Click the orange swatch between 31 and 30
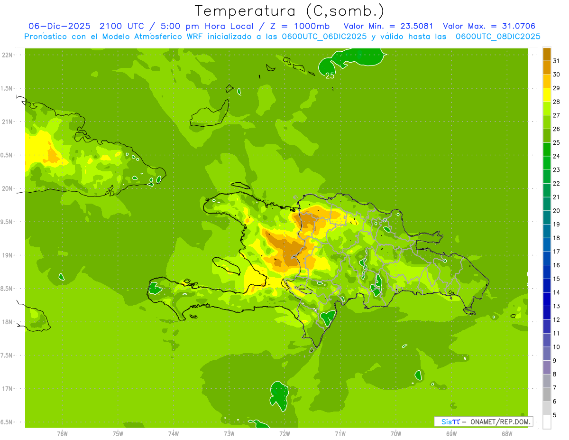 click(547, 68)
